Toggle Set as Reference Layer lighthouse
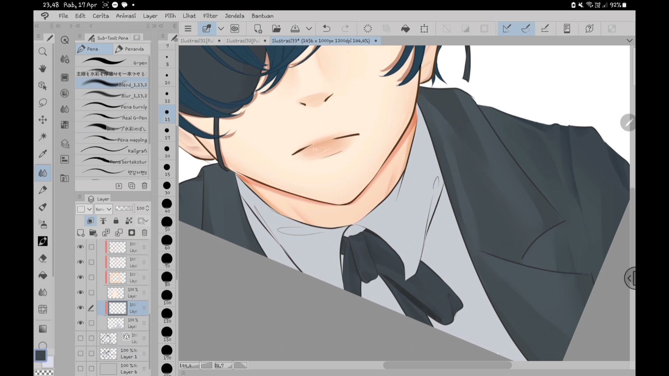 103,221
